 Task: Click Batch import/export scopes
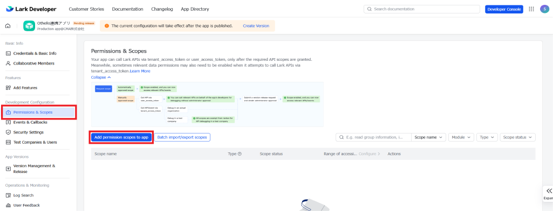pyautogui.click(x=182, y=137)
